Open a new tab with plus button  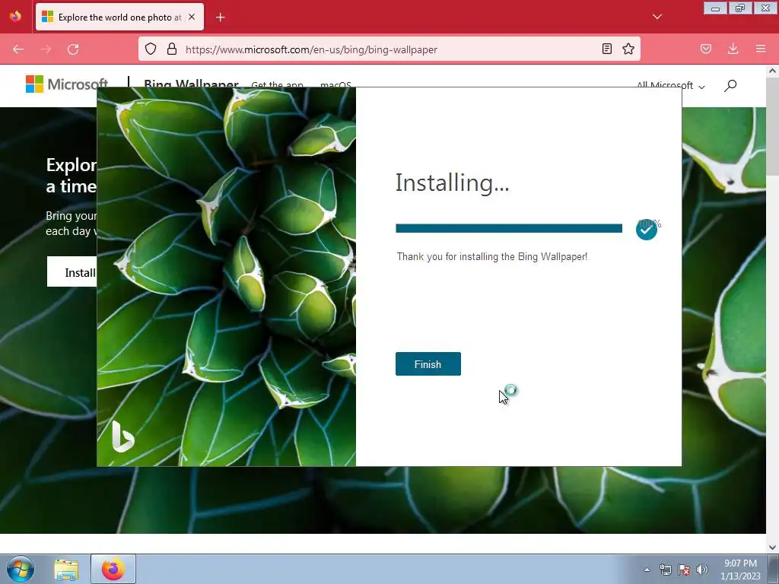coord(220,17)
